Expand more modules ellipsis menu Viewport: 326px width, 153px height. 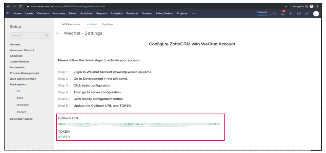[194, 14]
